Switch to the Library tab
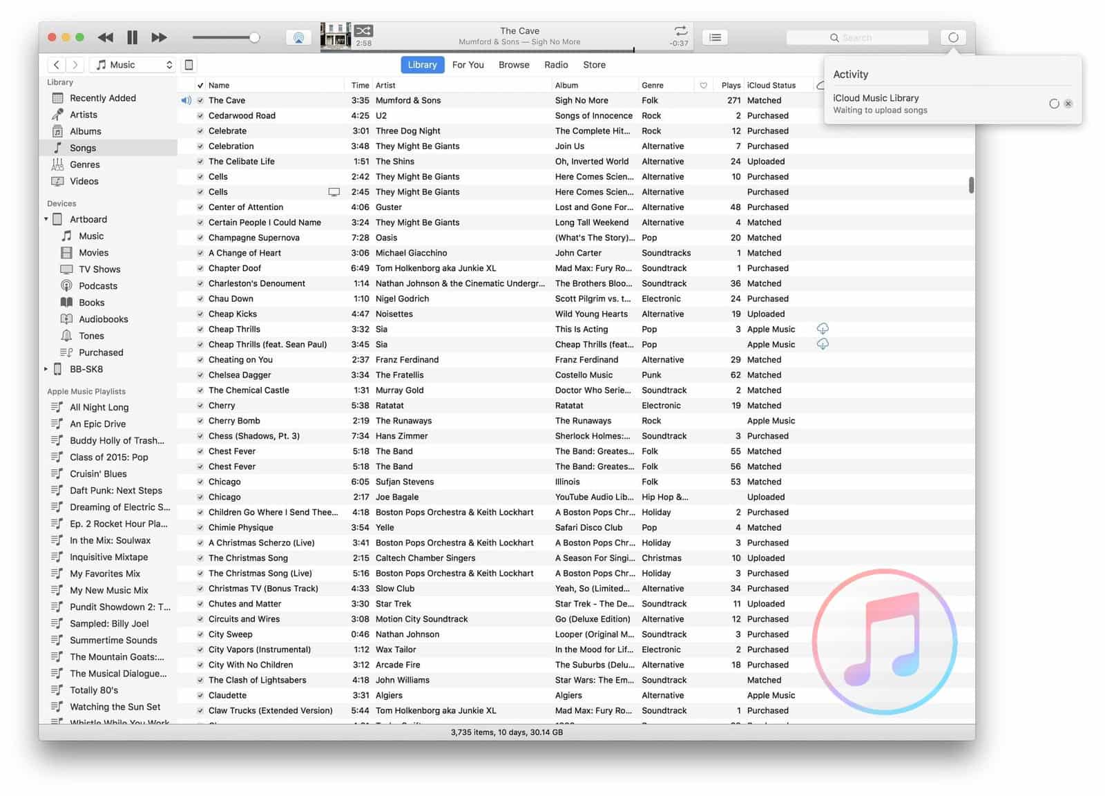The image size is (1105, 796). pos(422,65)
